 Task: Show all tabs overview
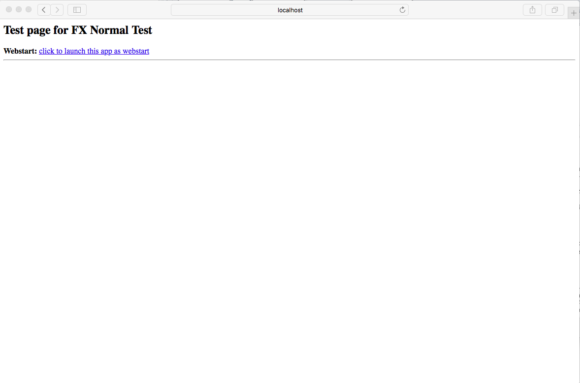click(x=554, y=10)
